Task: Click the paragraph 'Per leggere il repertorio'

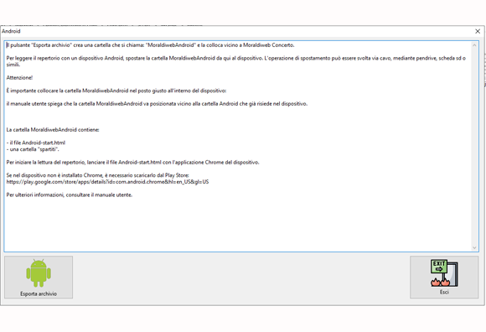Action: [x=235, y=61]
